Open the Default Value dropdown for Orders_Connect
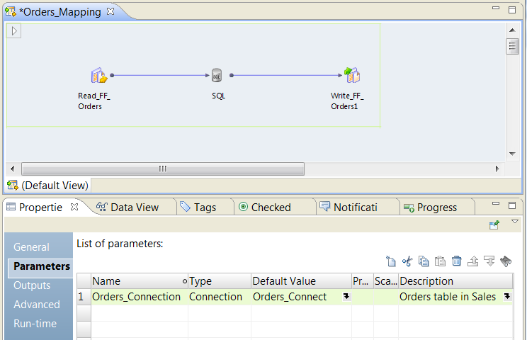527x340 pixels. click(346, 297)
